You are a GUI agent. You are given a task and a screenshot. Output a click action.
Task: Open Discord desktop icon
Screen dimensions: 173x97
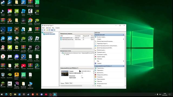pyautogui.click(x=16, y=57)
